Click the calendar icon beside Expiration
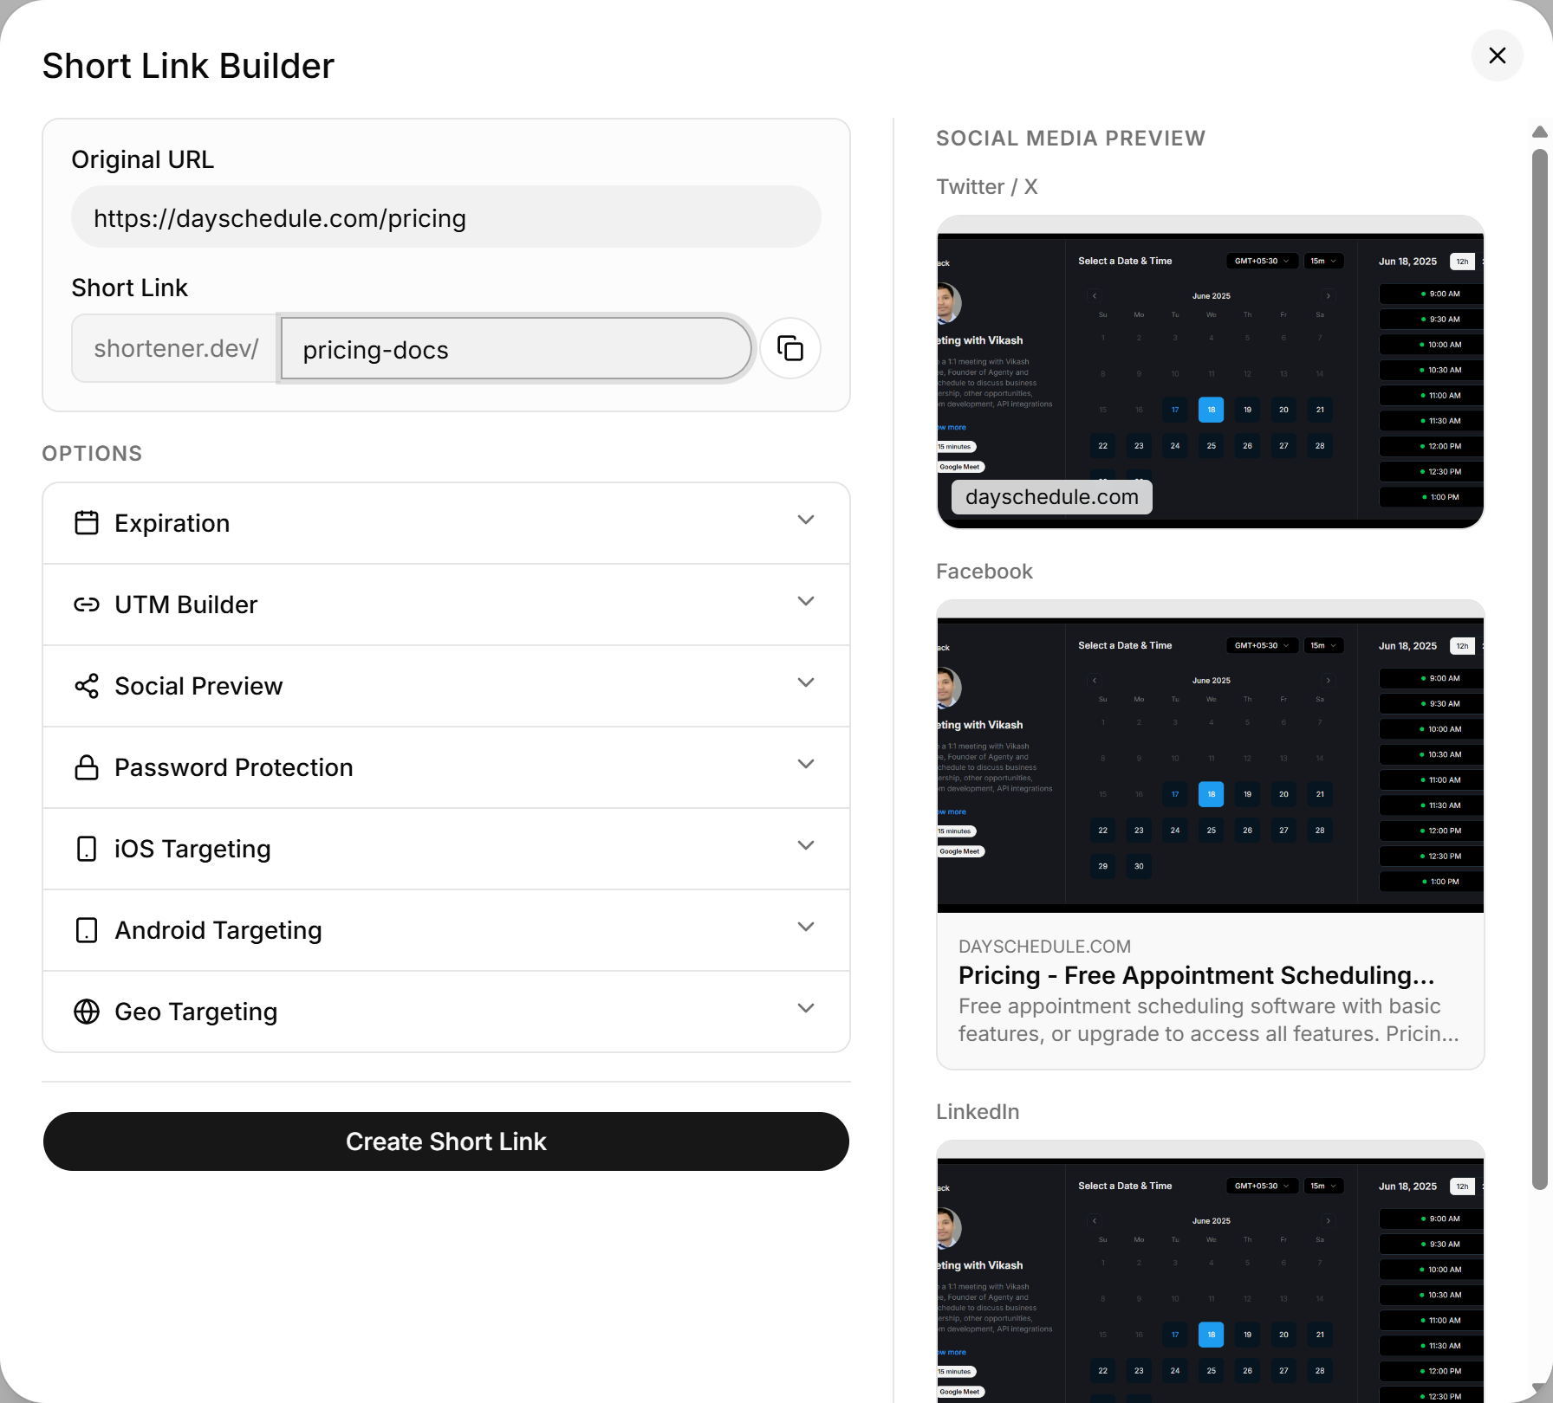The image size is (1553, 1403). (x=87, y=523)
